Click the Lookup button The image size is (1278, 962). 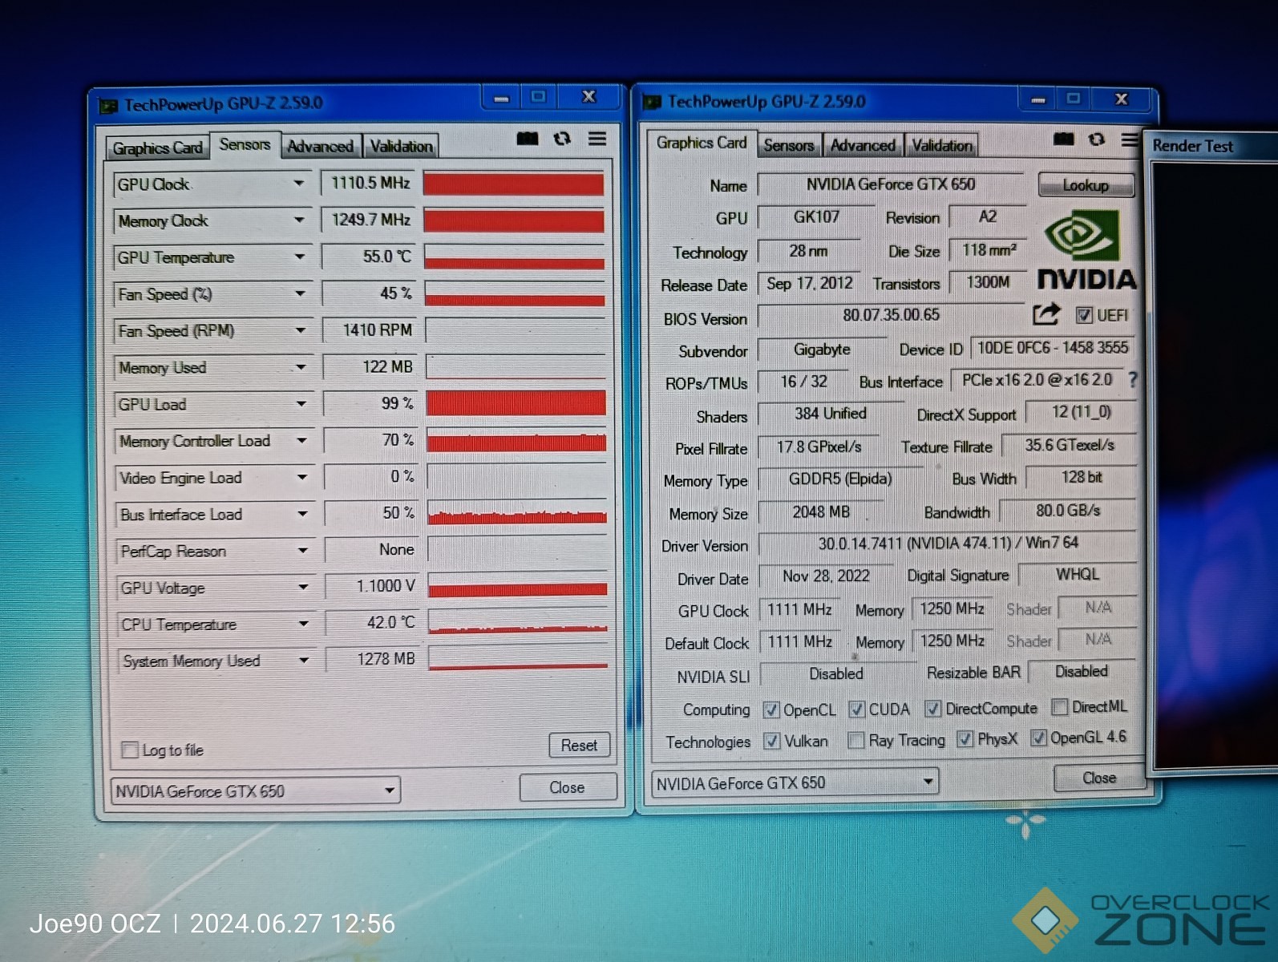pos(1086,185)
